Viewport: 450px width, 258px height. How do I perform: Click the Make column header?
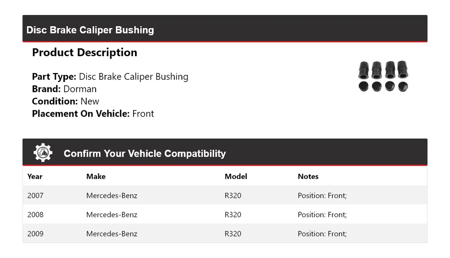pos(96,177)
